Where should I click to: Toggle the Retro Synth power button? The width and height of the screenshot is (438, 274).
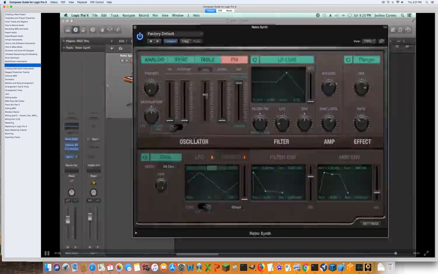pos(140,36)
